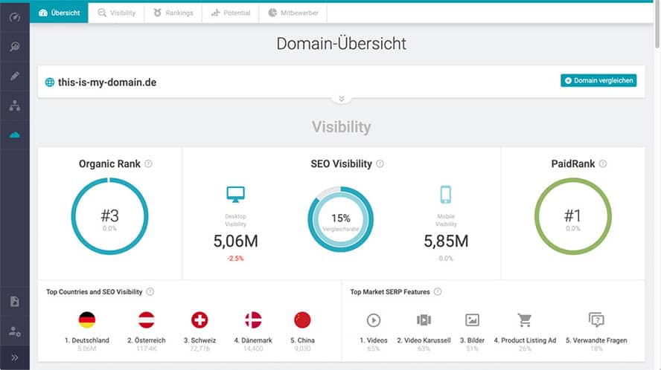Image resolution: width=661 pixels, height=370 pixels.
Task: Open help icon next to Top Market SERP Features
Action: (x=438, y=292)
